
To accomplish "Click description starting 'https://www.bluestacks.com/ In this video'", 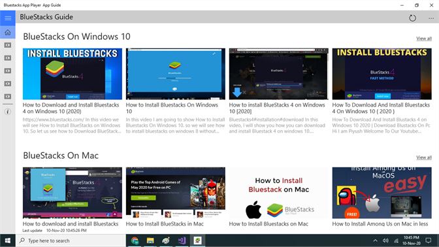I will click(x=72, y=125).
